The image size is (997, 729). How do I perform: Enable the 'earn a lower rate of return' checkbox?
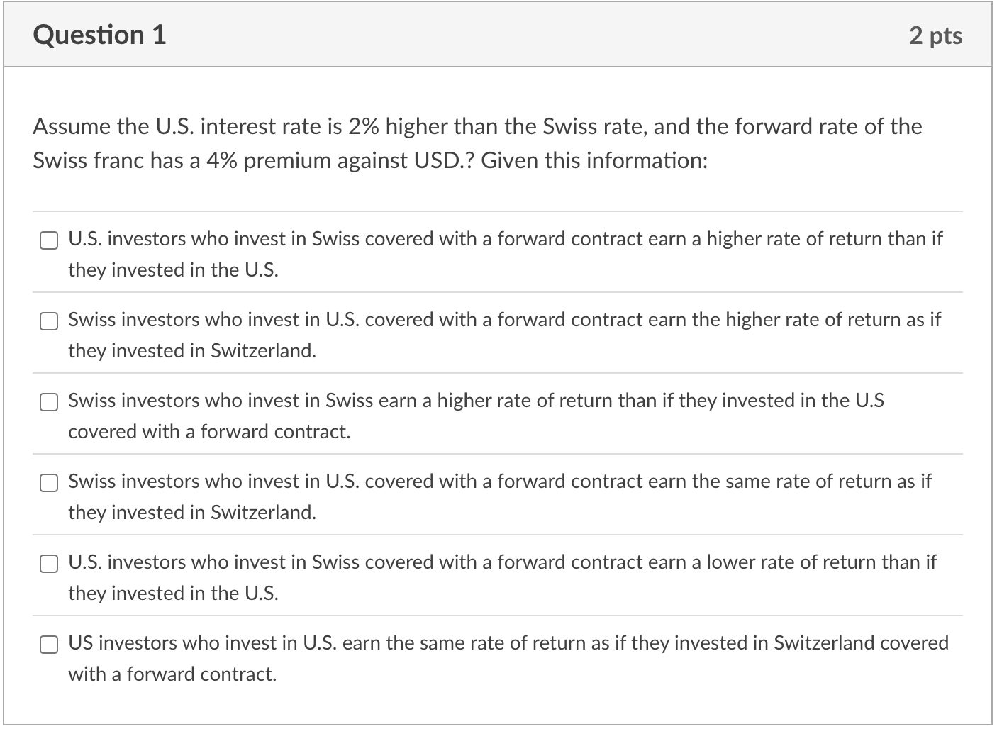pyautogui.click(x=48, y=564)
